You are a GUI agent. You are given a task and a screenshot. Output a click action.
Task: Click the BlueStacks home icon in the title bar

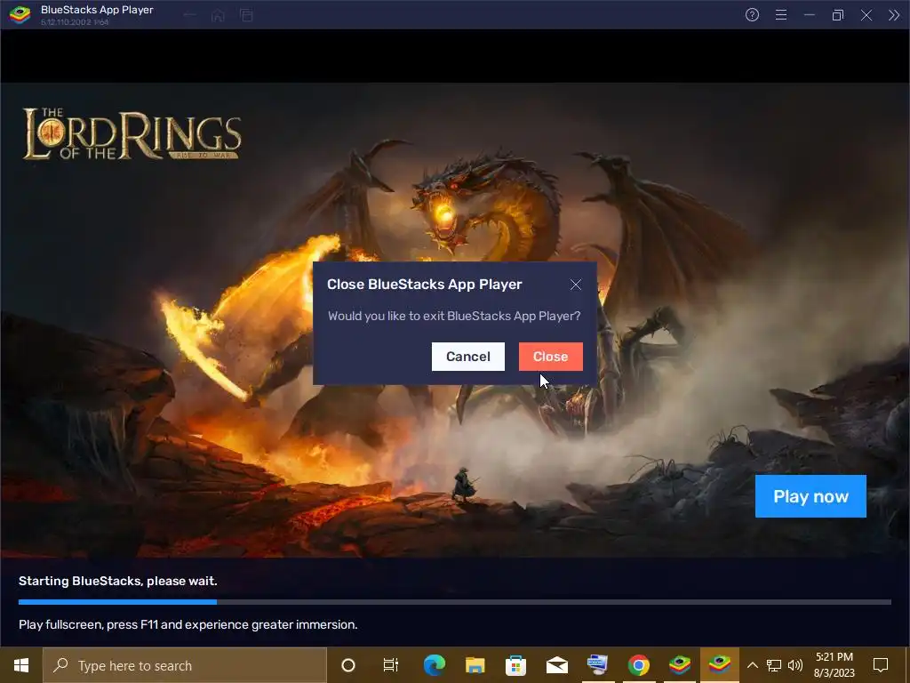click(218, 16)
